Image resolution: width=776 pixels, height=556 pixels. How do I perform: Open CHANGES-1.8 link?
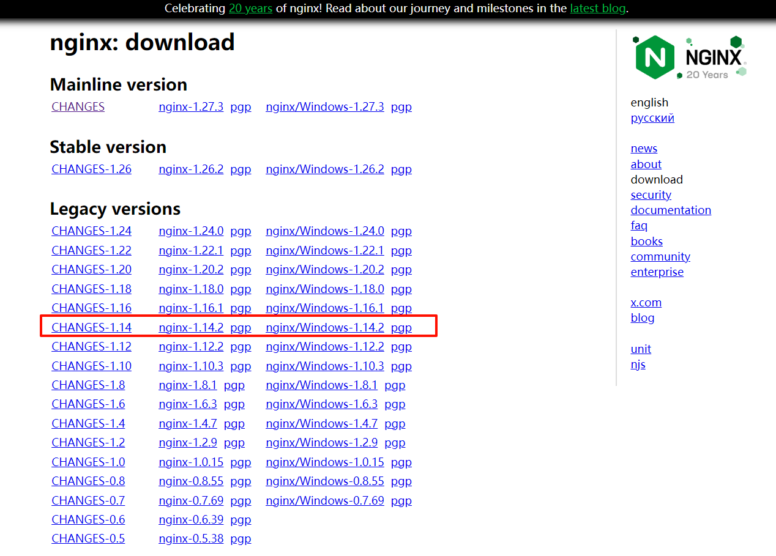(88, 385)
